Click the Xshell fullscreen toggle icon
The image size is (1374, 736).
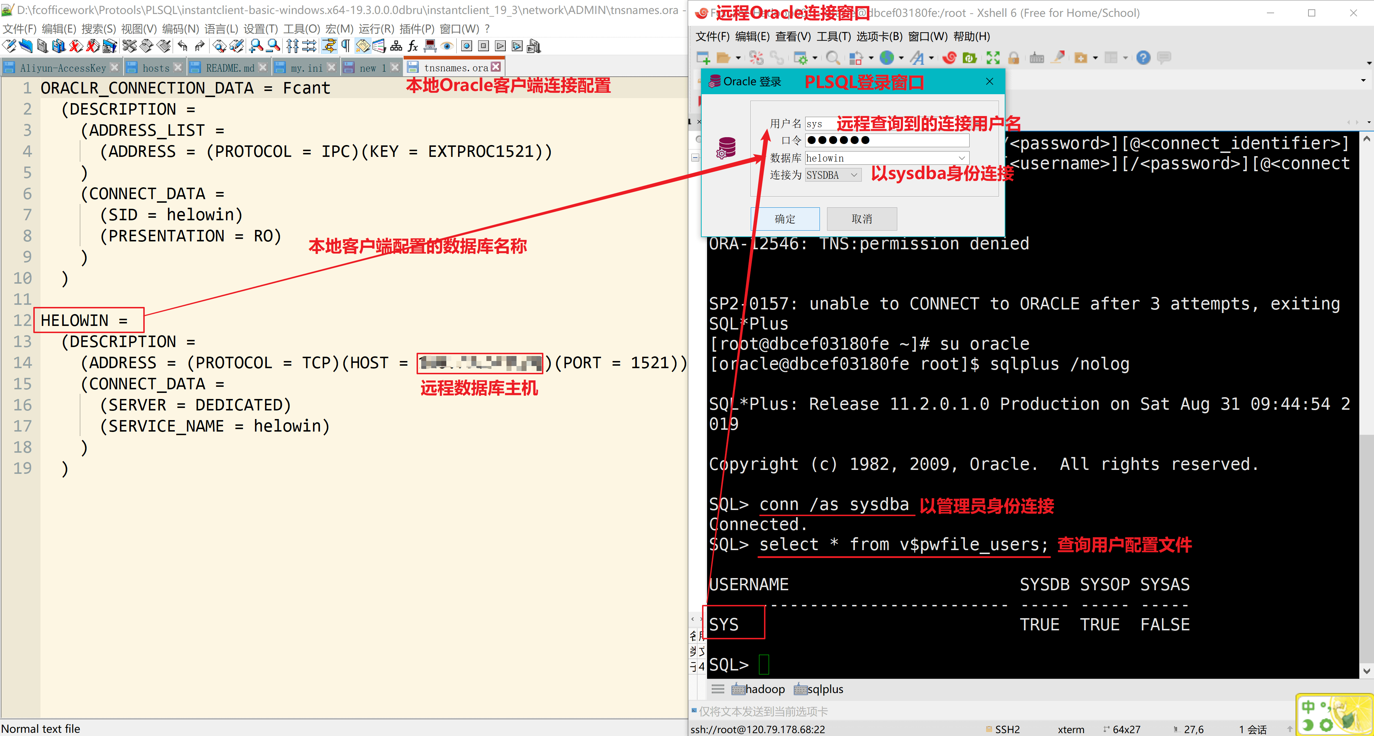(x=993, y=58)
